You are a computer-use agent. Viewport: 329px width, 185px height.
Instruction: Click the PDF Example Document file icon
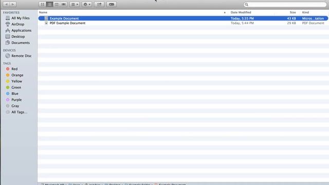point(46,23)
